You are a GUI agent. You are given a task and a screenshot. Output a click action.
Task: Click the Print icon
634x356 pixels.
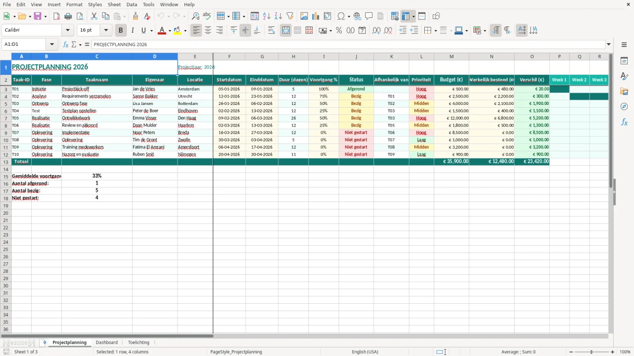tap(68, 16)
